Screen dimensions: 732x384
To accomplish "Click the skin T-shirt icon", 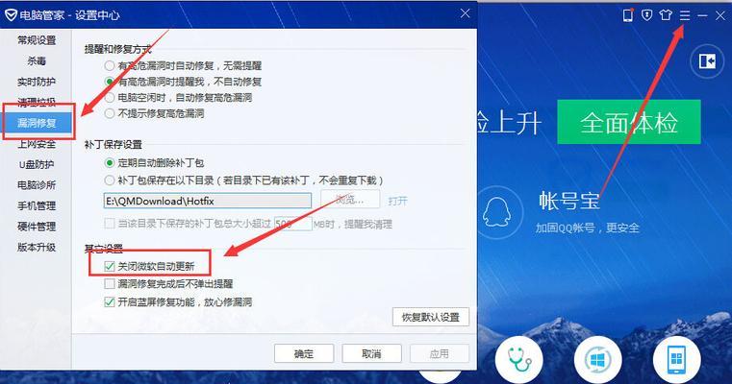I will 666,15.
